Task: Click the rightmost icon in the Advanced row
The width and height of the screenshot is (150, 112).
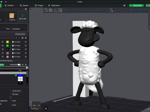Action: (26, 65)
